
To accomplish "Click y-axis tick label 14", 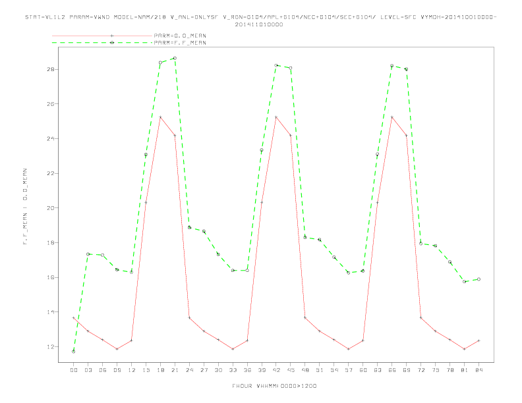I will point(51,312).
